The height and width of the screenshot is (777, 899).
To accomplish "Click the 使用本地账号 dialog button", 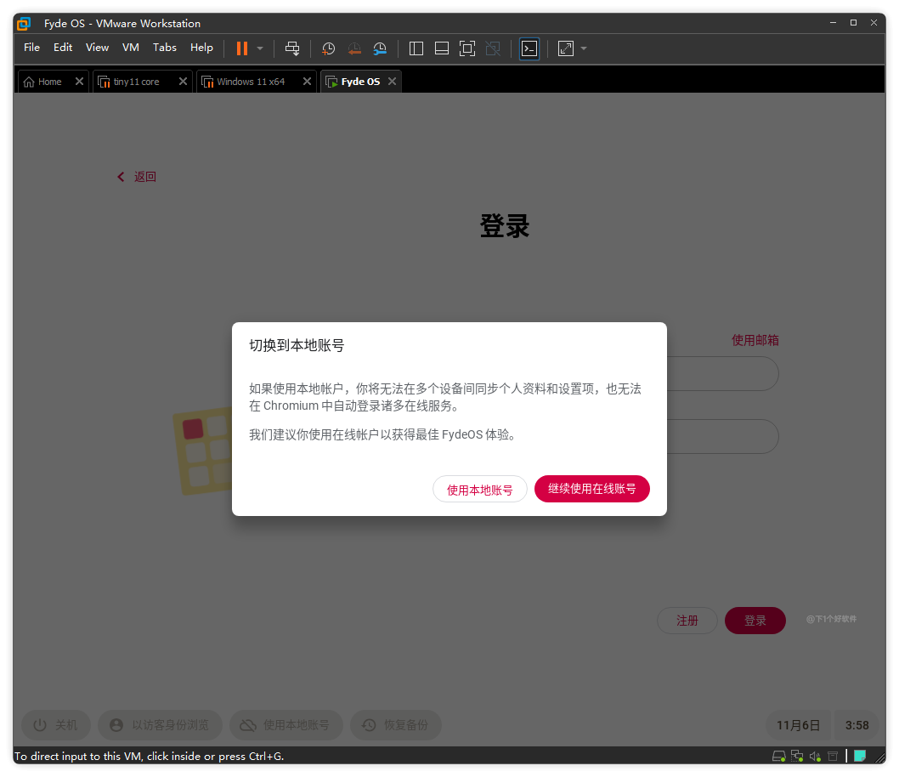I will [480, 490].
